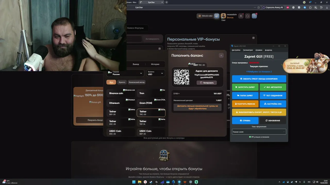Viewport: 330px width, 185px height.
Task: Open the blue menu icon with badge
Action: coord(254,16)
